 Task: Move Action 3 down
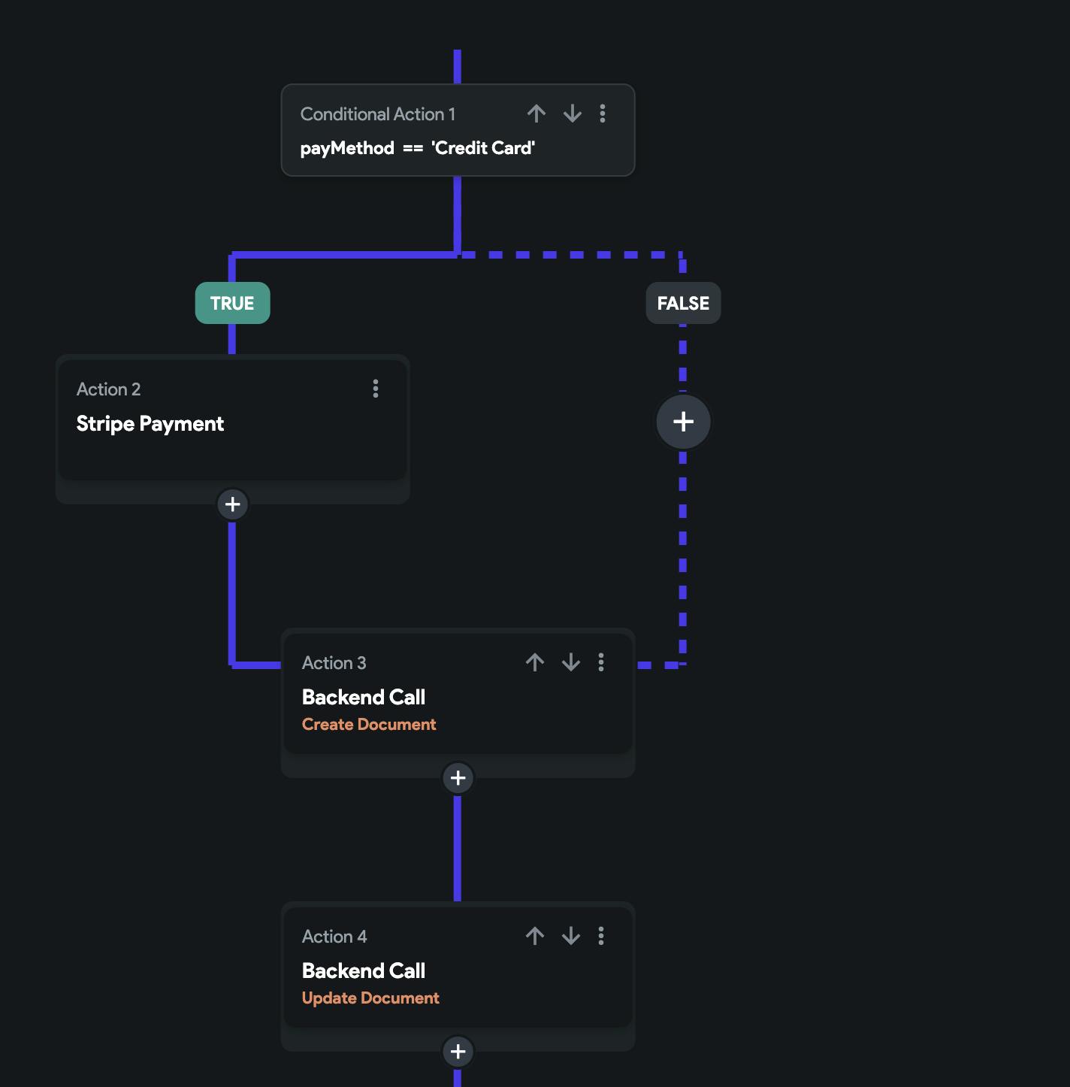tap(571, 662)
